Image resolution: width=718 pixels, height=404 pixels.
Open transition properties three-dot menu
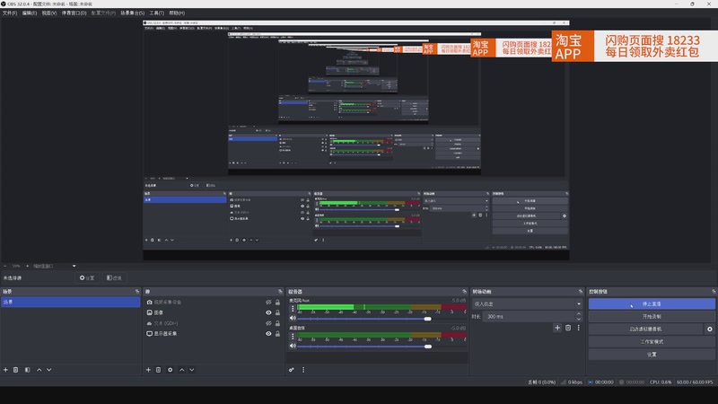(578, 328)
